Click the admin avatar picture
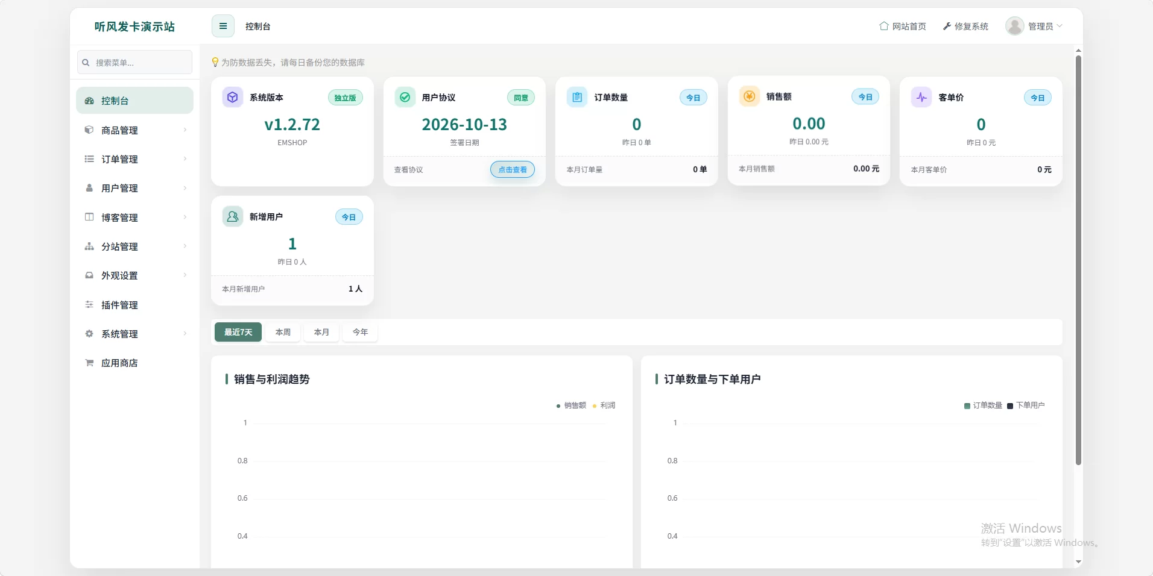The height and width of the screenshot is (576, 1153). click(x=1015, y=26)
